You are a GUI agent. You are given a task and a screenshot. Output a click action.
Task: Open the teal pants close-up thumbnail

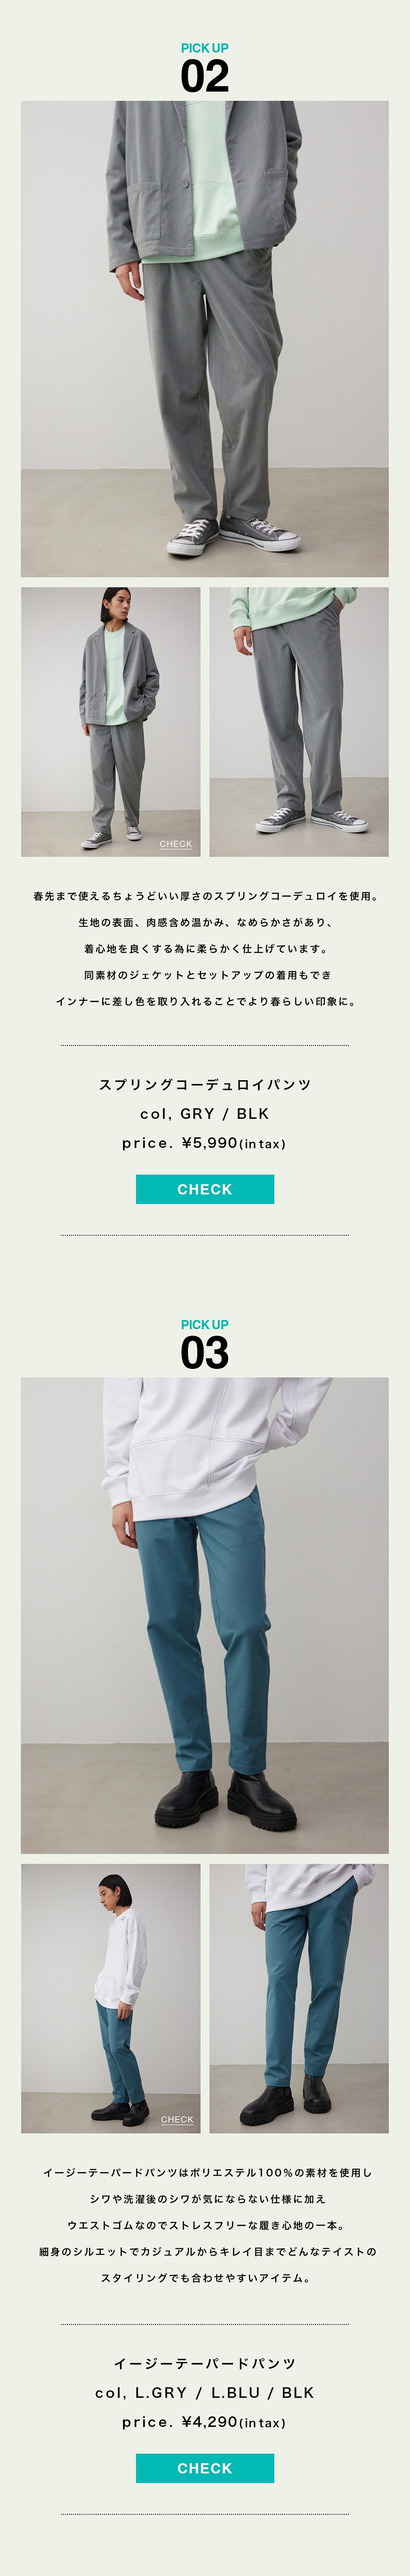pos(299,1999)
